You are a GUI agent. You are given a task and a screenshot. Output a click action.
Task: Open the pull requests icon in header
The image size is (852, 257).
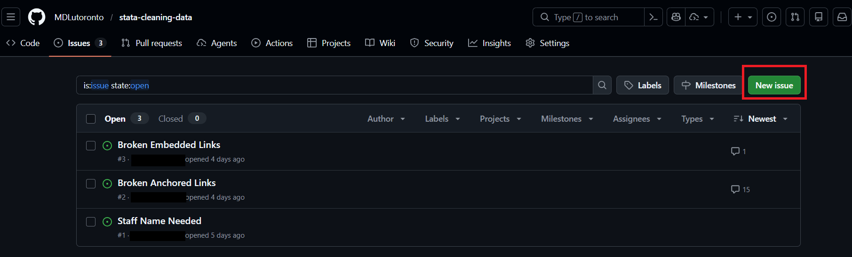pyautogui.click(x=795, y=17)
